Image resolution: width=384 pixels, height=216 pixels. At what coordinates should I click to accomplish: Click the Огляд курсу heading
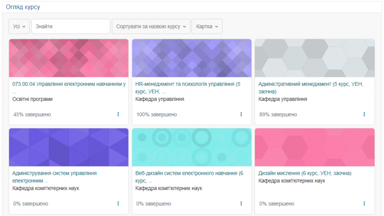[x=23, y=7]
